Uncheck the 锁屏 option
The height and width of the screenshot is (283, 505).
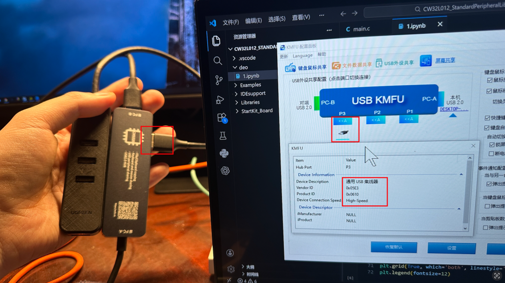click(491, 145)
